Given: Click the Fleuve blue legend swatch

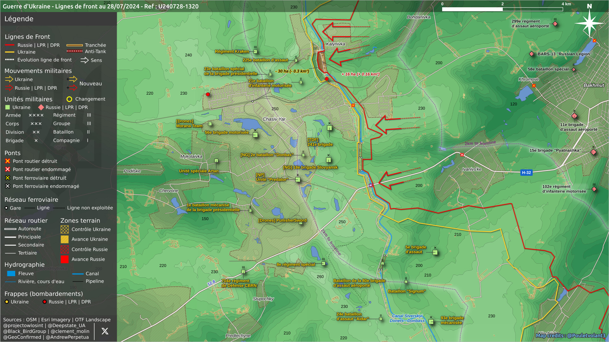Looking at the screenshot, I should click(11, 274).
